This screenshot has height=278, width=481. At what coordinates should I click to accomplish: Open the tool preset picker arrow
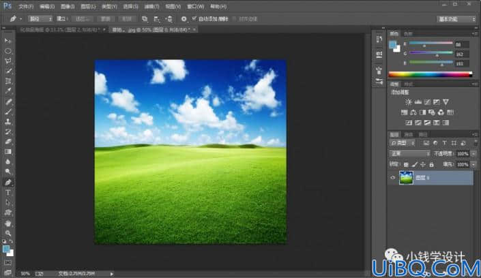[x=21, y=19]
